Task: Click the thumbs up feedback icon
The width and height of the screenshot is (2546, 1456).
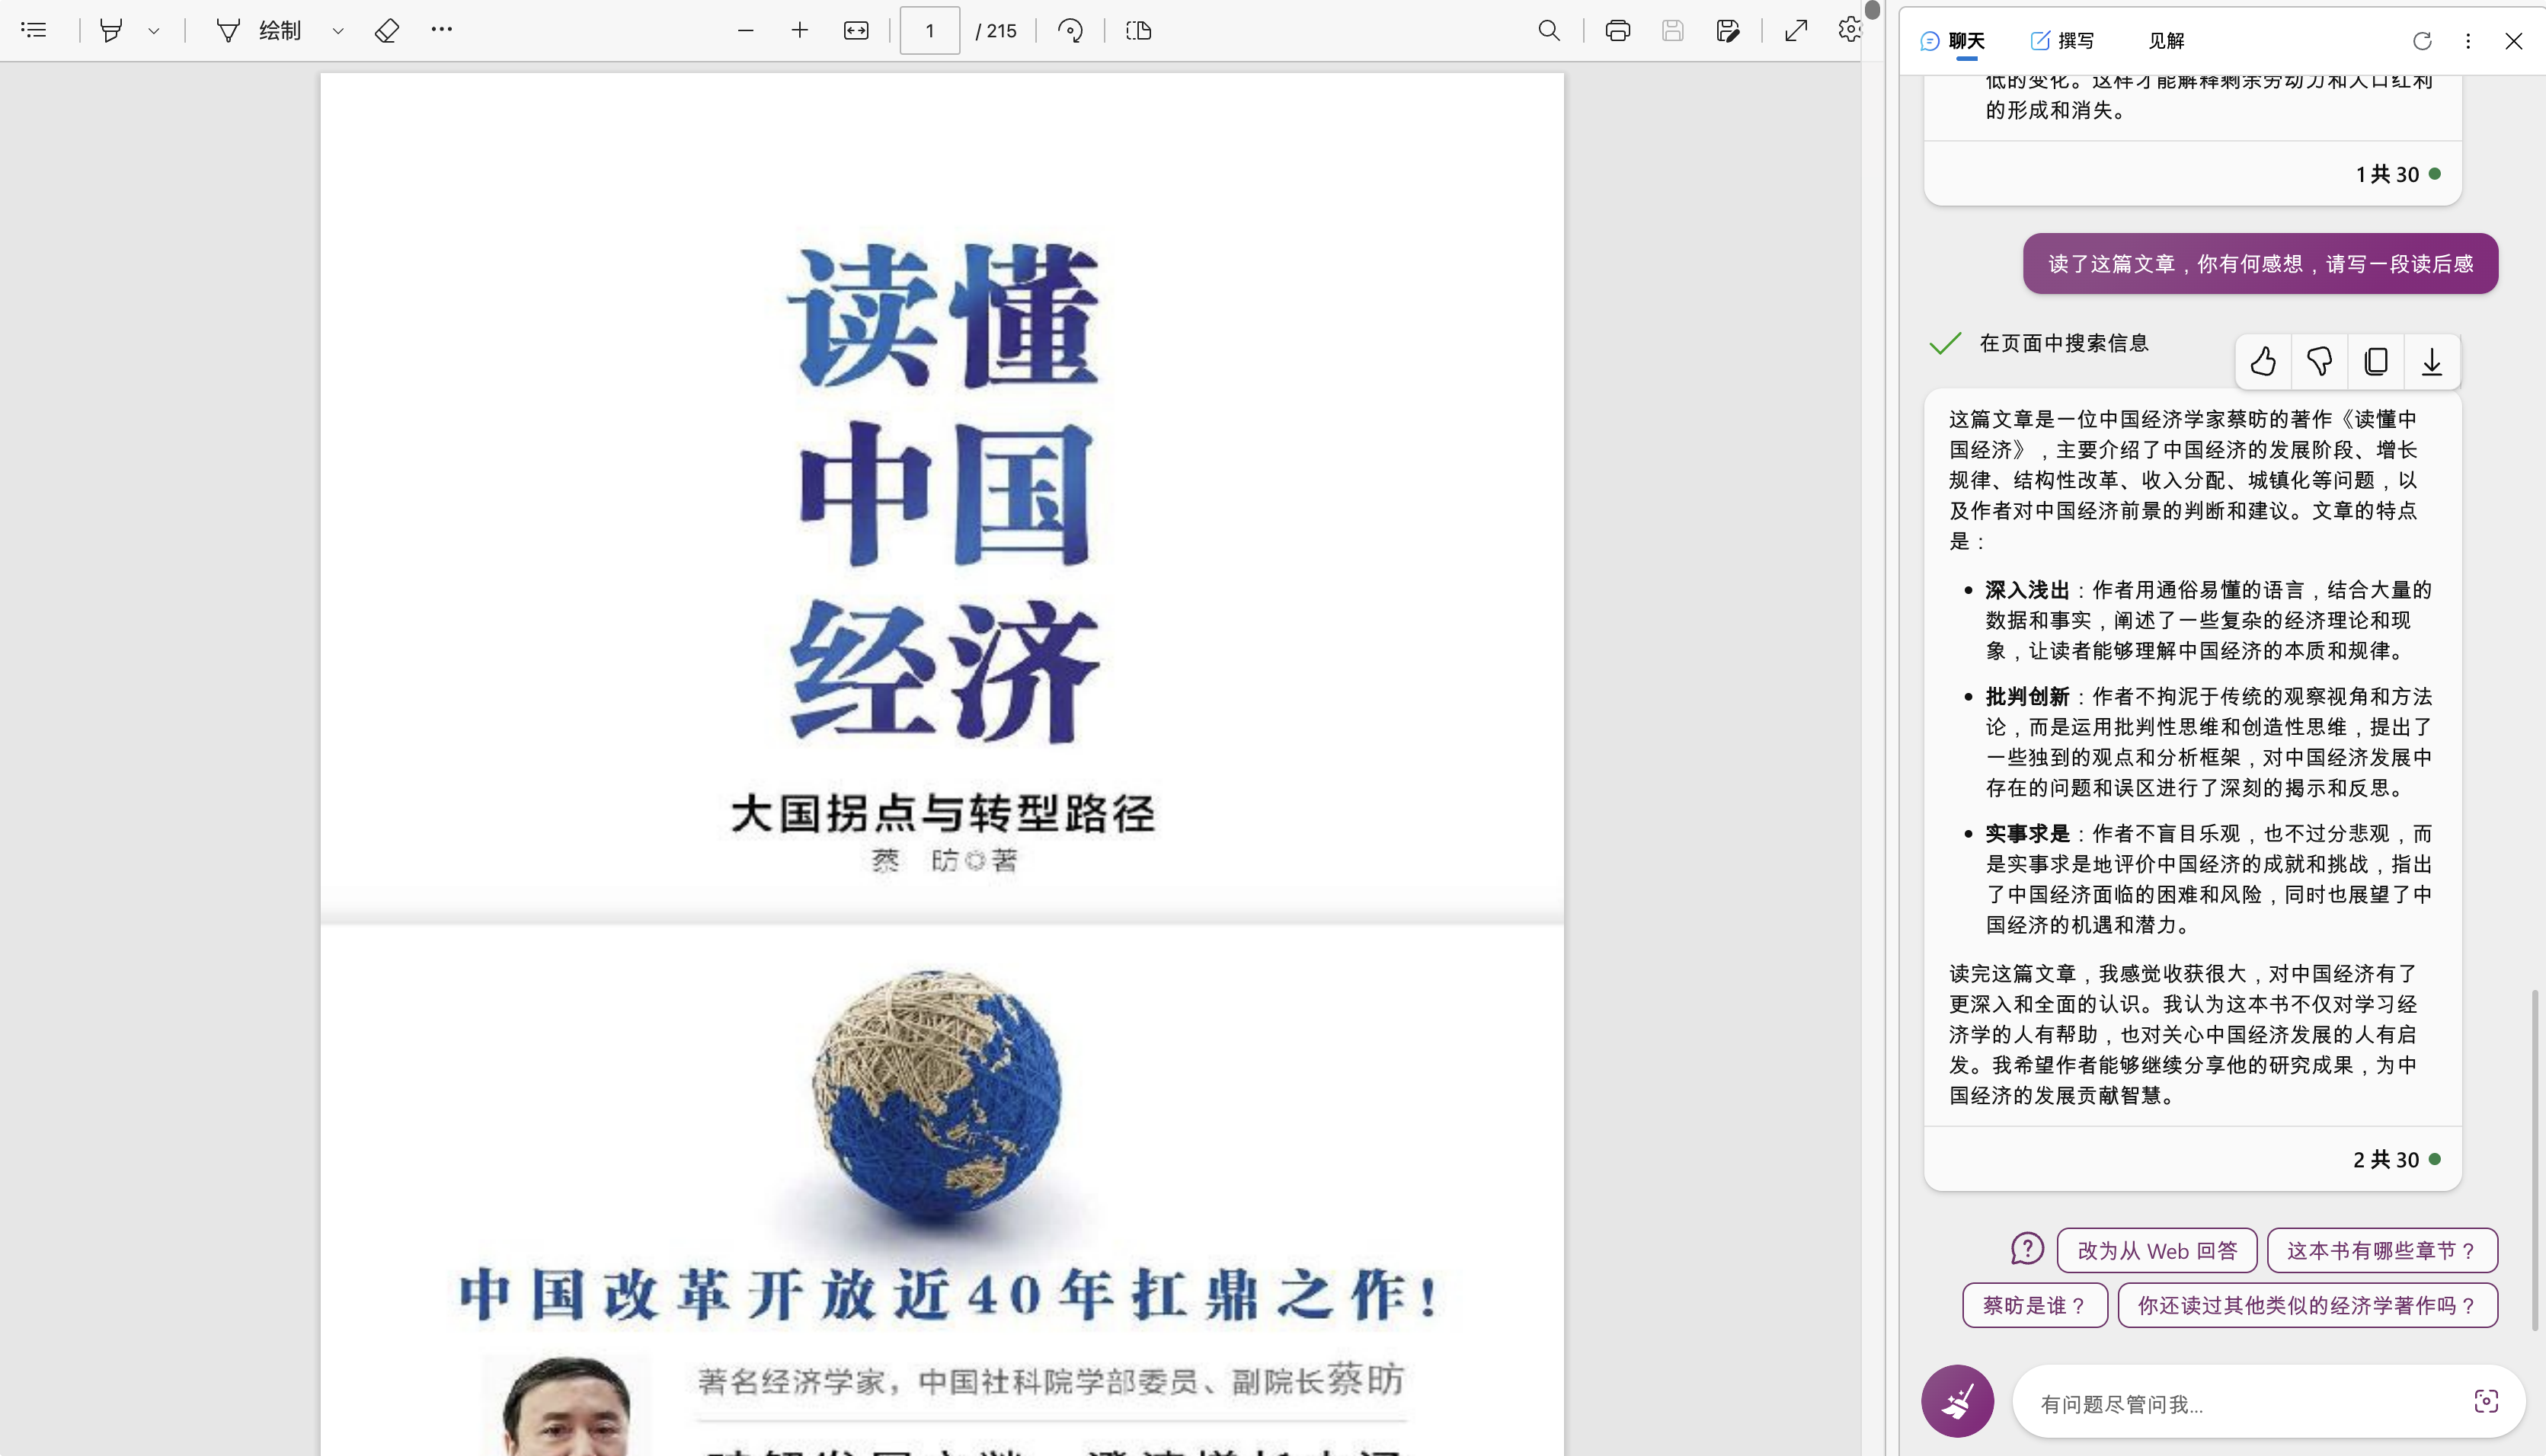Action: 2263,361
